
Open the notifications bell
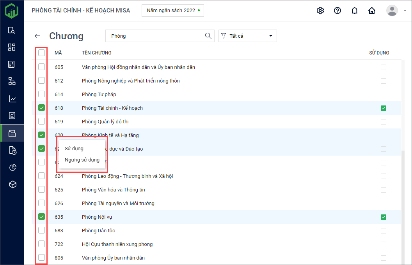coord(355,11)
